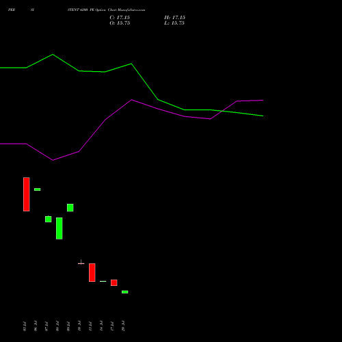Select the tall green candle above 08 Jul
The height and width of the screenshot is (342, 342).
[x=60, y=228]
